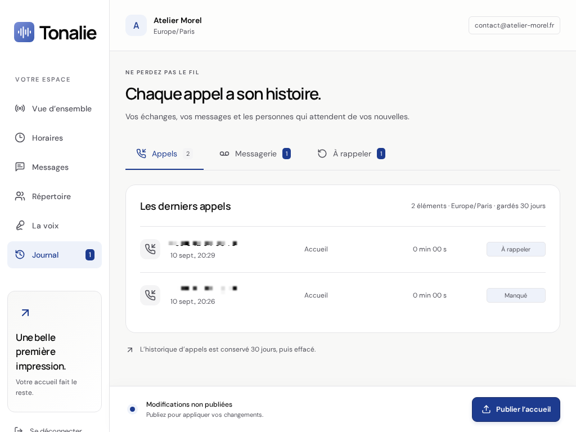Screen dimensions: 576x432
Task: Click the Messagerie count badge
Action: [x=286, y=154]
